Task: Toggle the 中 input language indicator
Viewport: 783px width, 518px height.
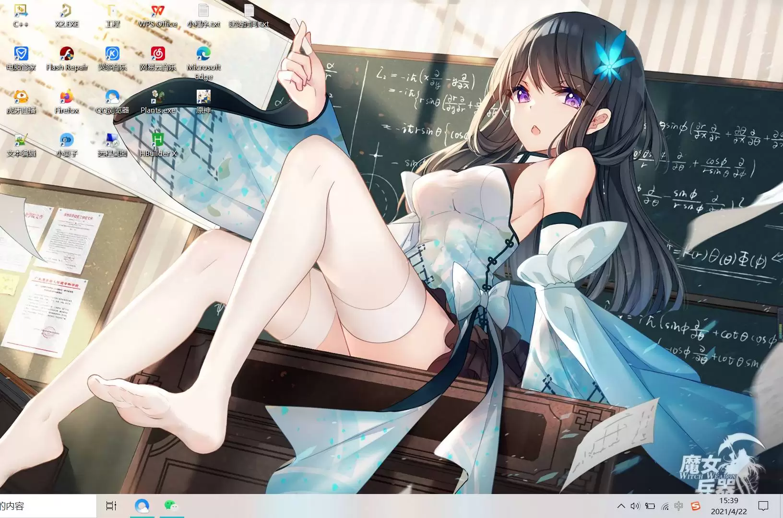Action: [x=678, y=506]
